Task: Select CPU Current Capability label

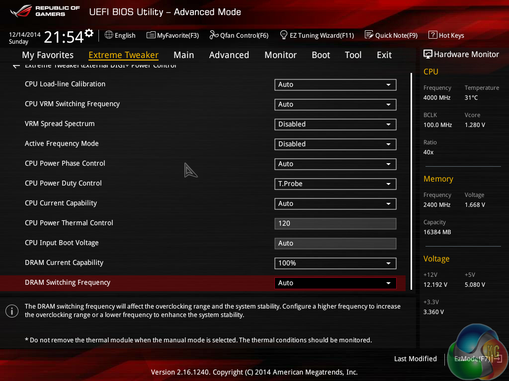Action: click(x=61, y=203)
